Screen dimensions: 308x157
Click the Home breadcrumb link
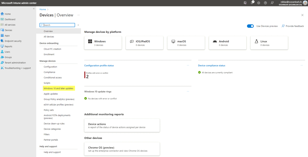pyautogui.click(x=43, y=9)
